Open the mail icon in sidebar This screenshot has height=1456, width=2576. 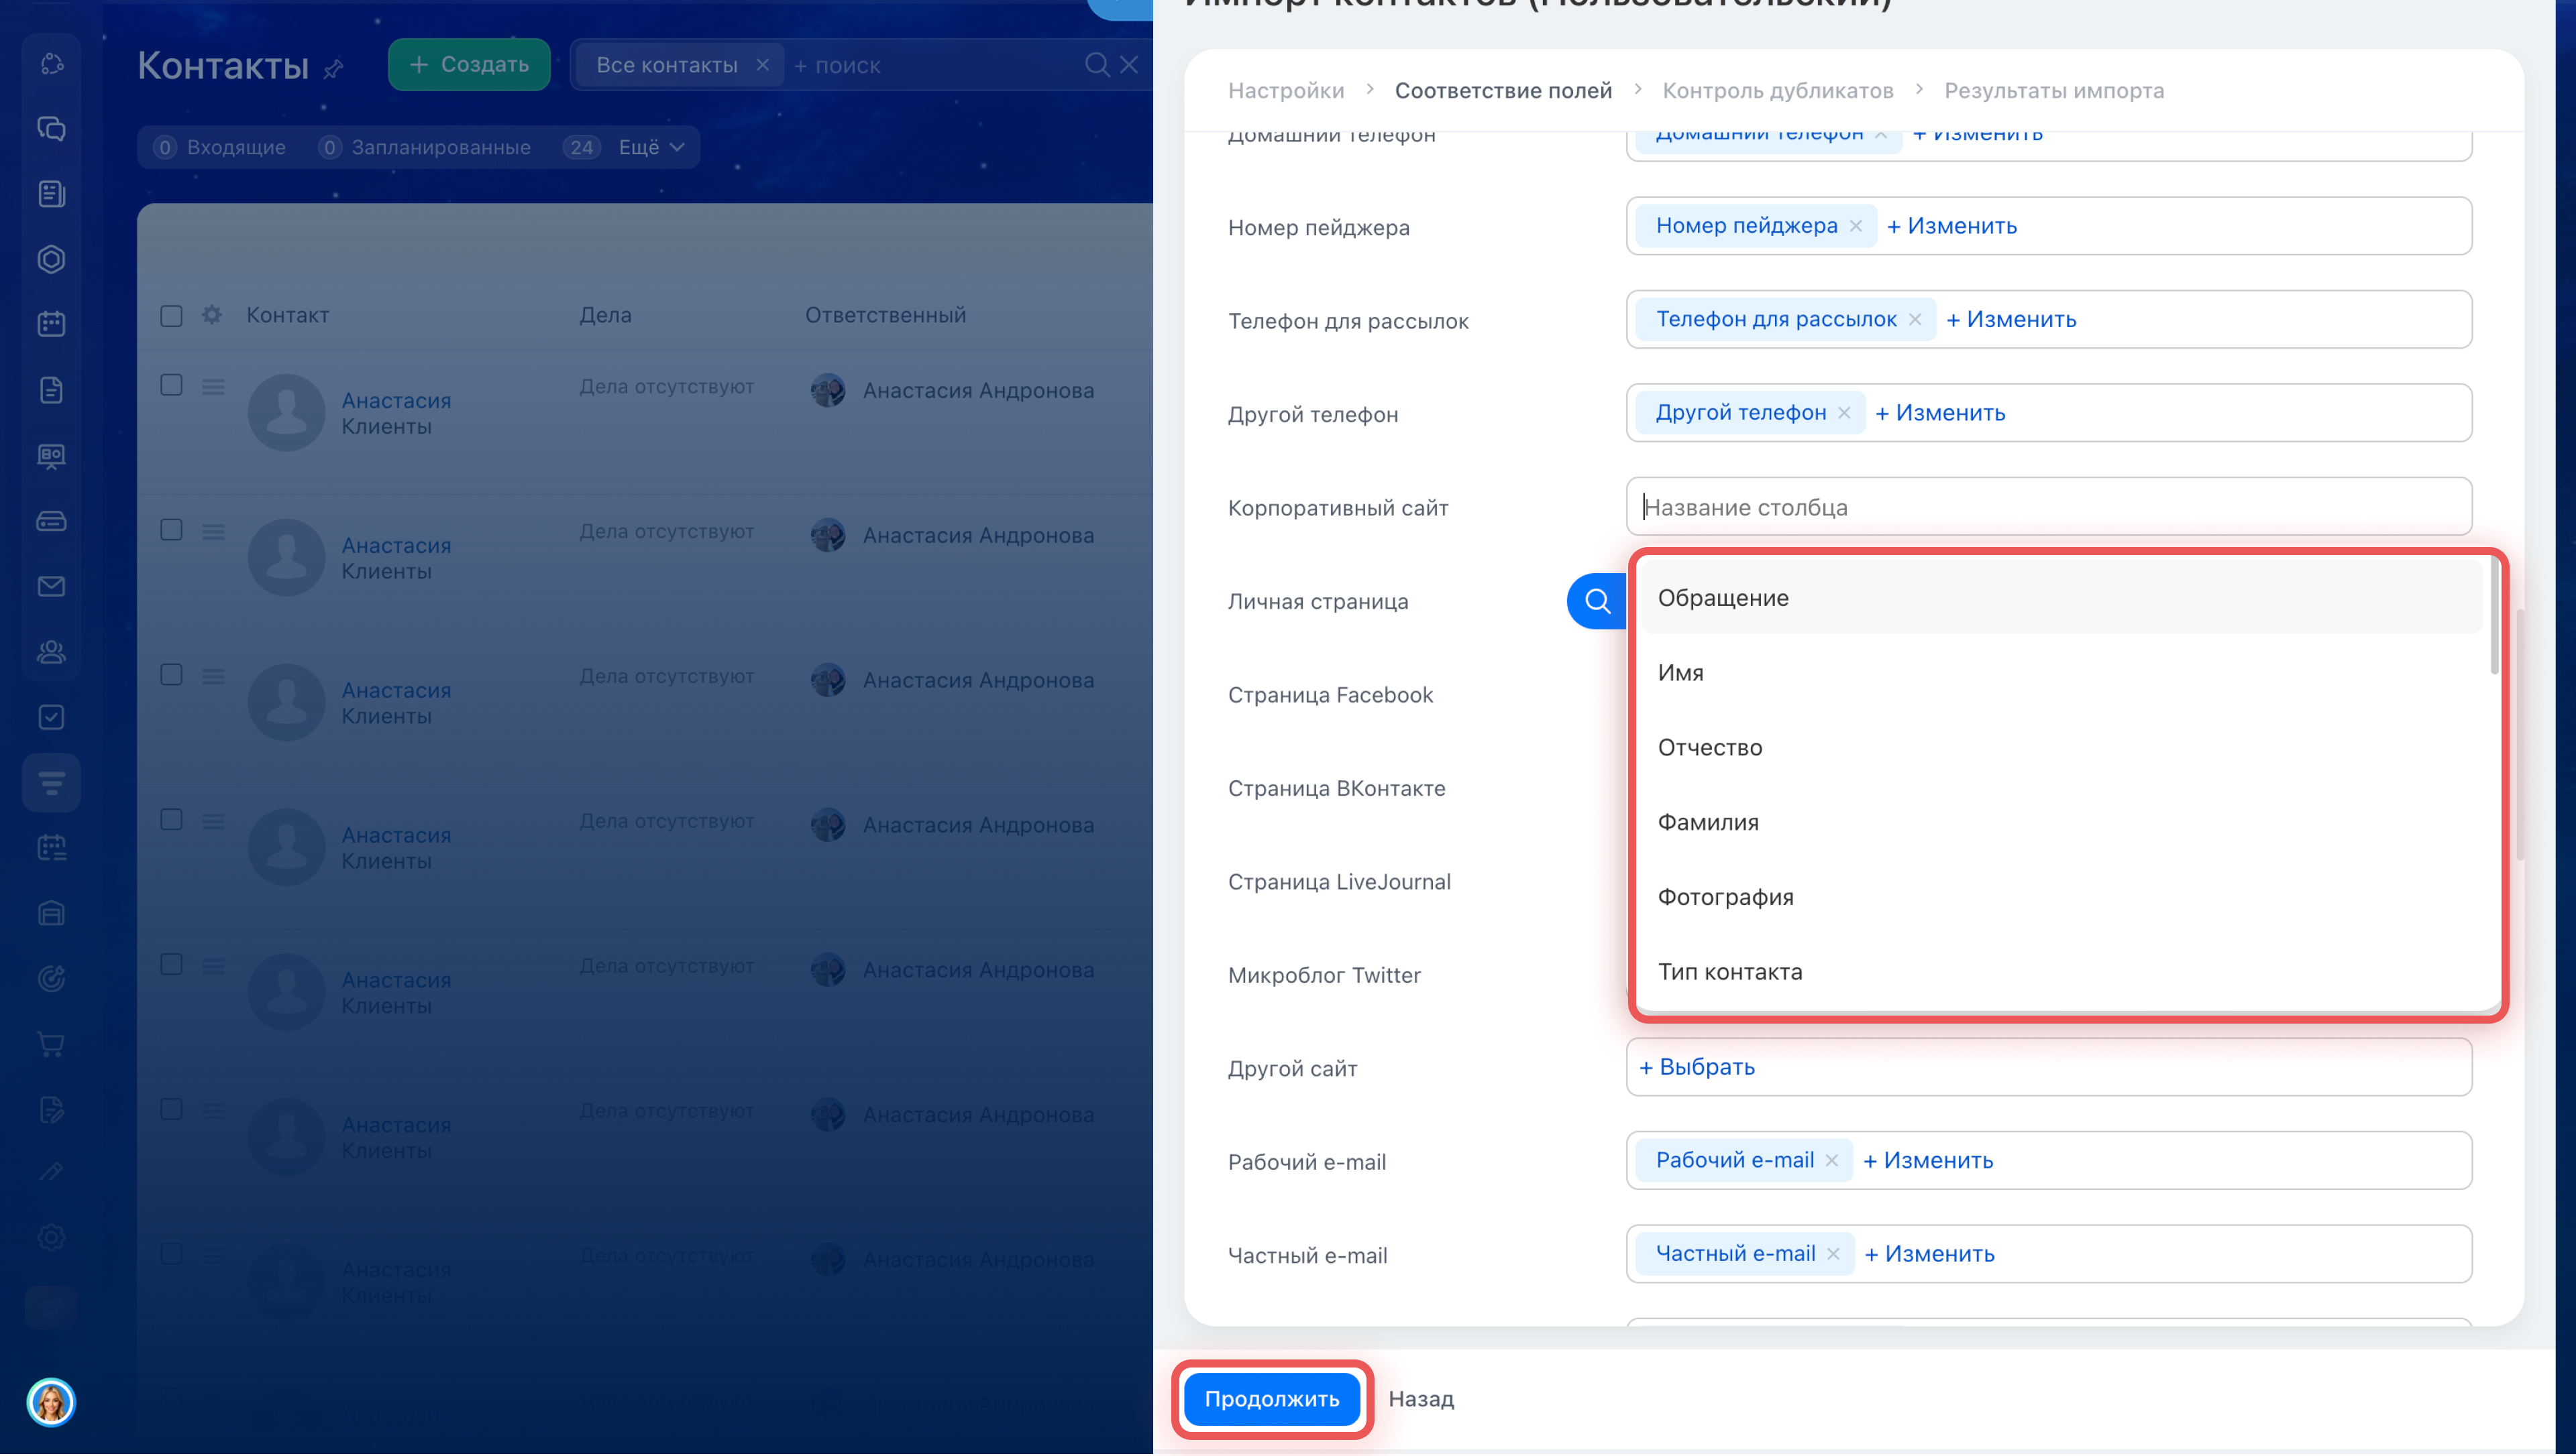pos(51,587)
